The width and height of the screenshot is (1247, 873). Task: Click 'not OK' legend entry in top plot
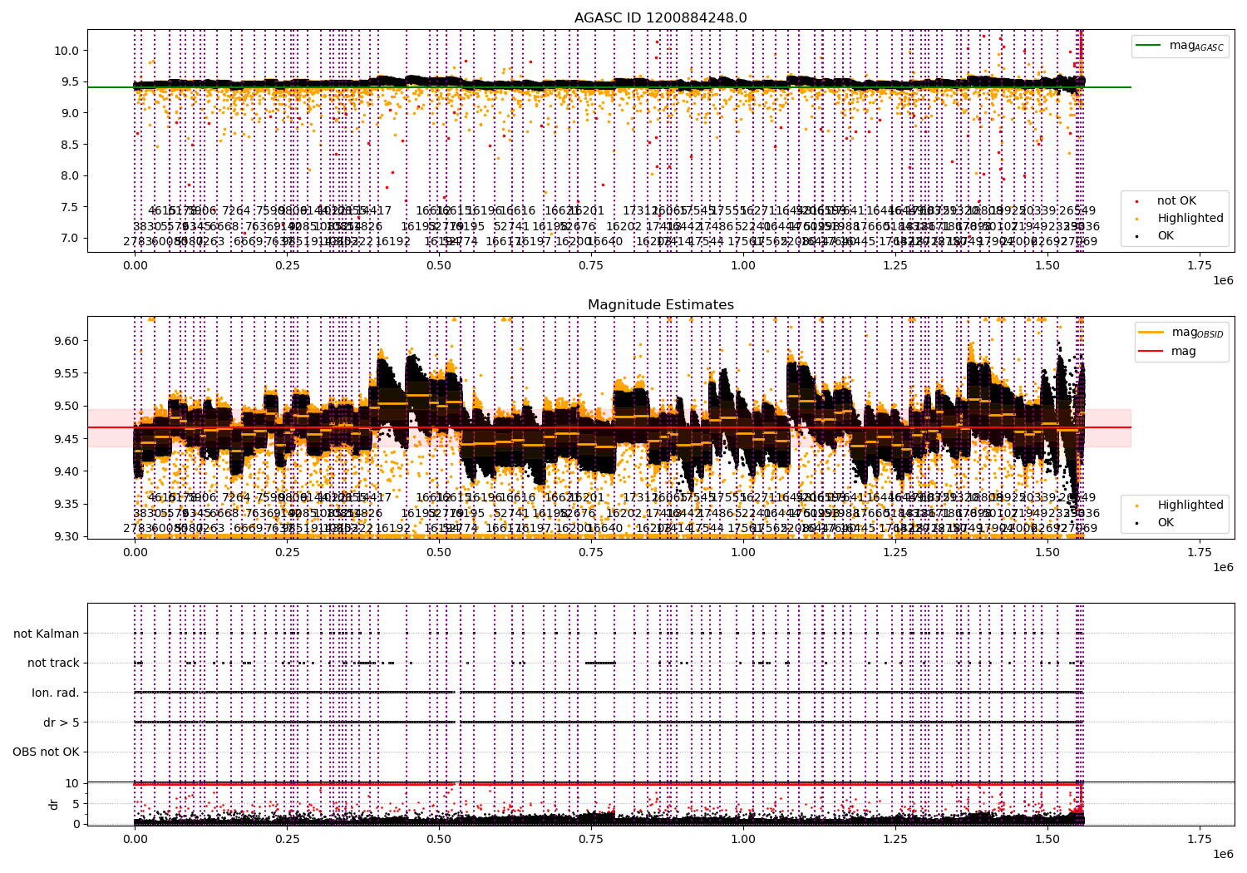1166,200
